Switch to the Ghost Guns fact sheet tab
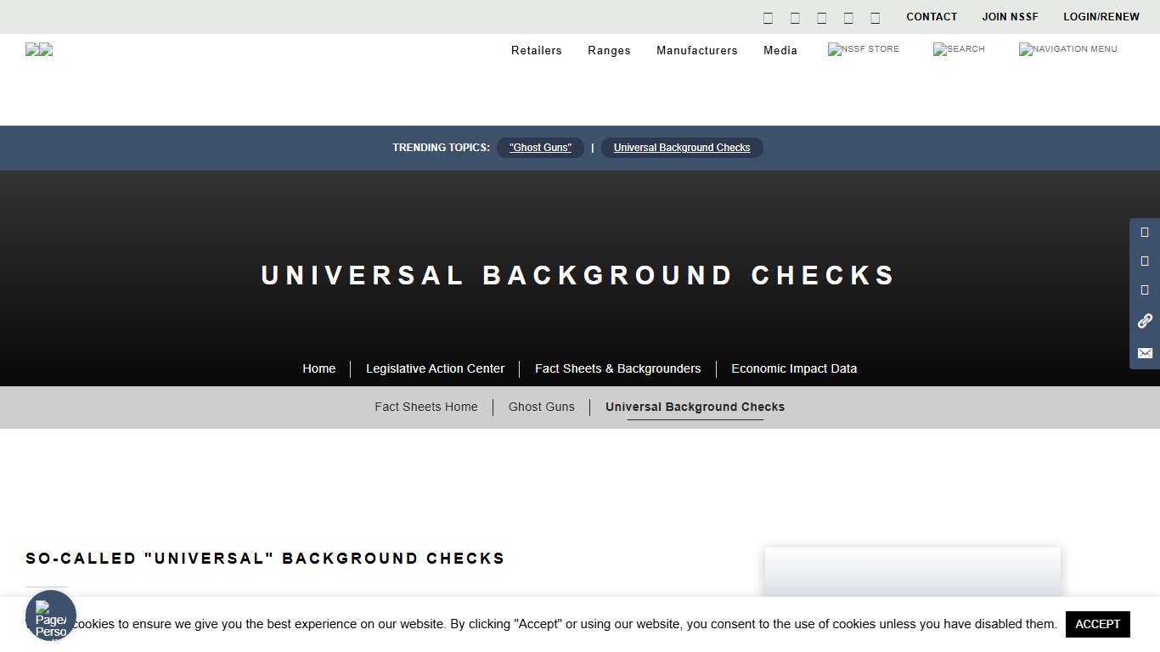1160x652 pixels. coord(542,407)
